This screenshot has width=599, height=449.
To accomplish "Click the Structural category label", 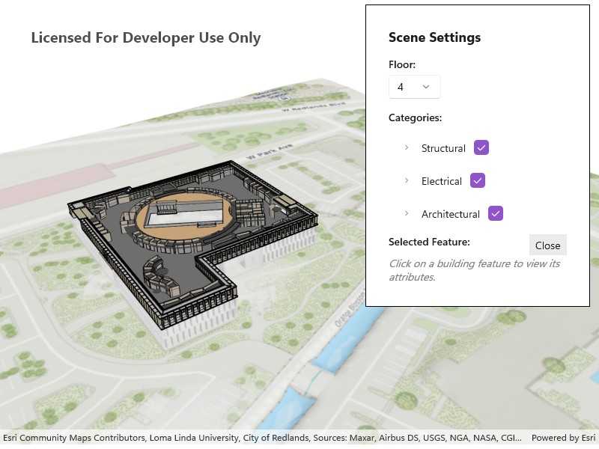I will (x=443, y=148).
